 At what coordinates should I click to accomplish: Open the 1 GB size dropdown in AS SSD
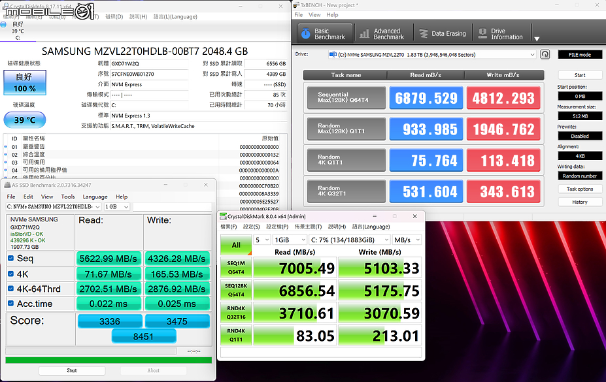coord(117,207)
